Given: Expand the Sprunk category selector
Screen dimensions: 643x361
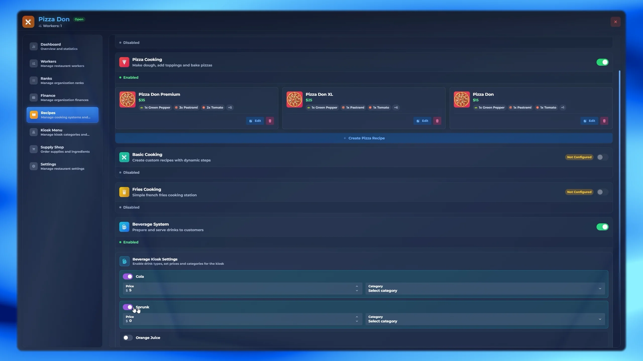Looking at the screenshot, I should [485, 319].
